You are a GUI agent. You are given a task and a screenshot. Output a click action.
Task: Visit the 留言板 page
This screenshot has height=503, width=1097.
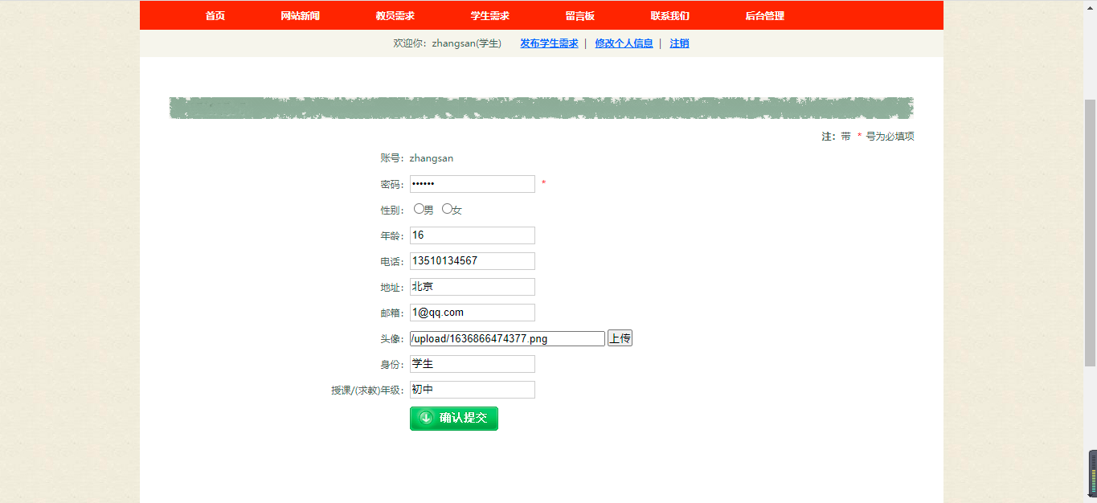[x=579, y=16]
